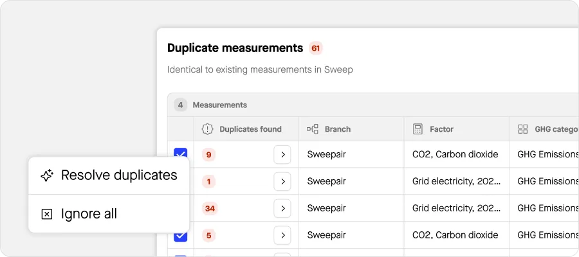Viewport: 579px width, 257px height.
Task: Expand the row with 9 duplicates
Action: pos(282,154)
